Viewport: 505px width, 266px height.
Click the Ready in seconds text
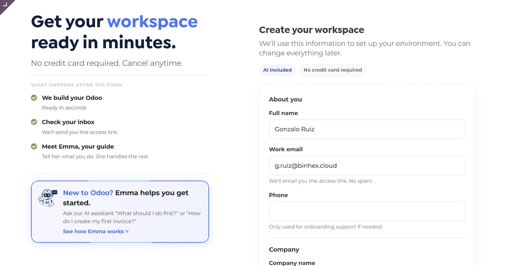click(64, 108)
